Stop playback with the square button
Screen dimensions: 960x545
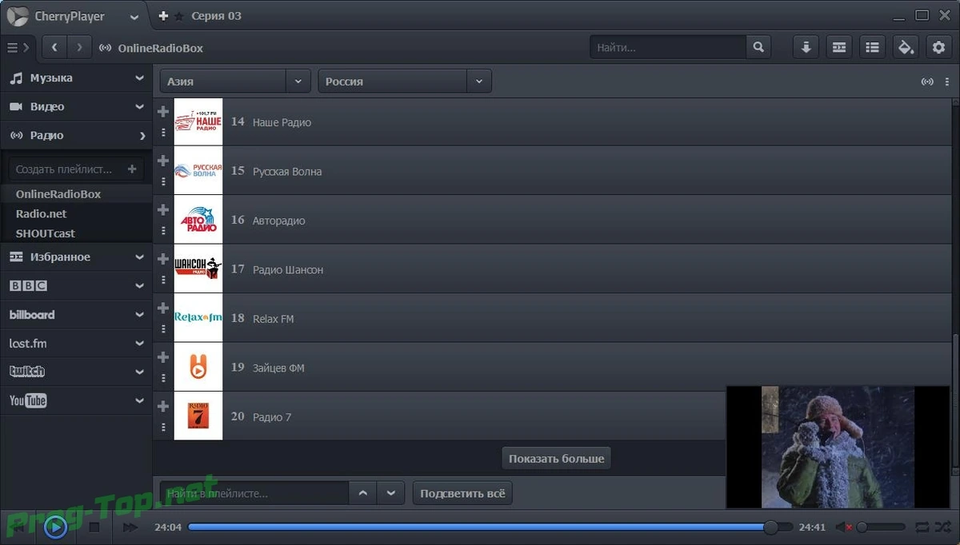coord(94,527)
